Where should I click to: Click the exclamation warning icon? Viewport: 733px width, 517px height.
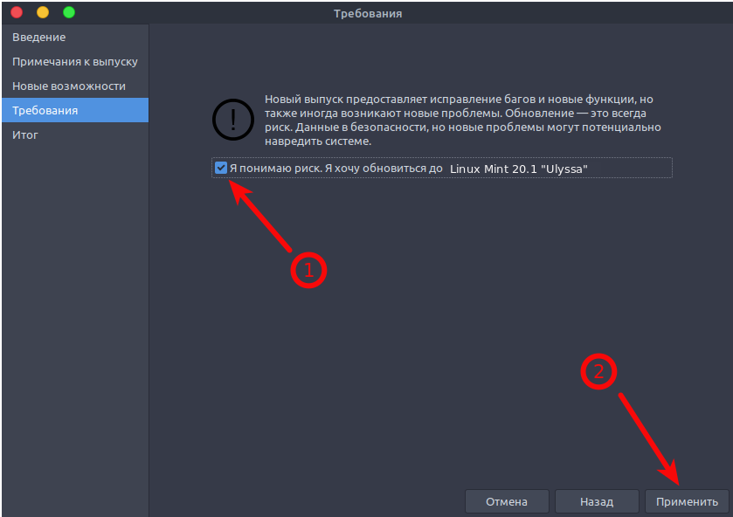[x=232, y=120]
